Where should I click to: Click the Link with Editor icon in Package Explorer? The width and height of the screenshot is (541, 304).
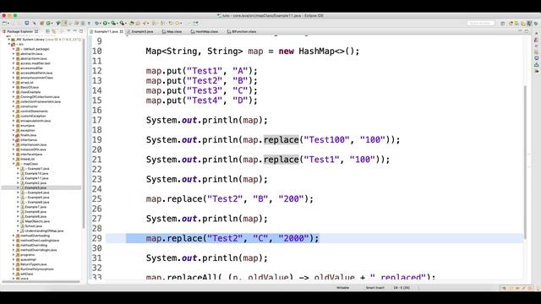click(x=54, y=31)
